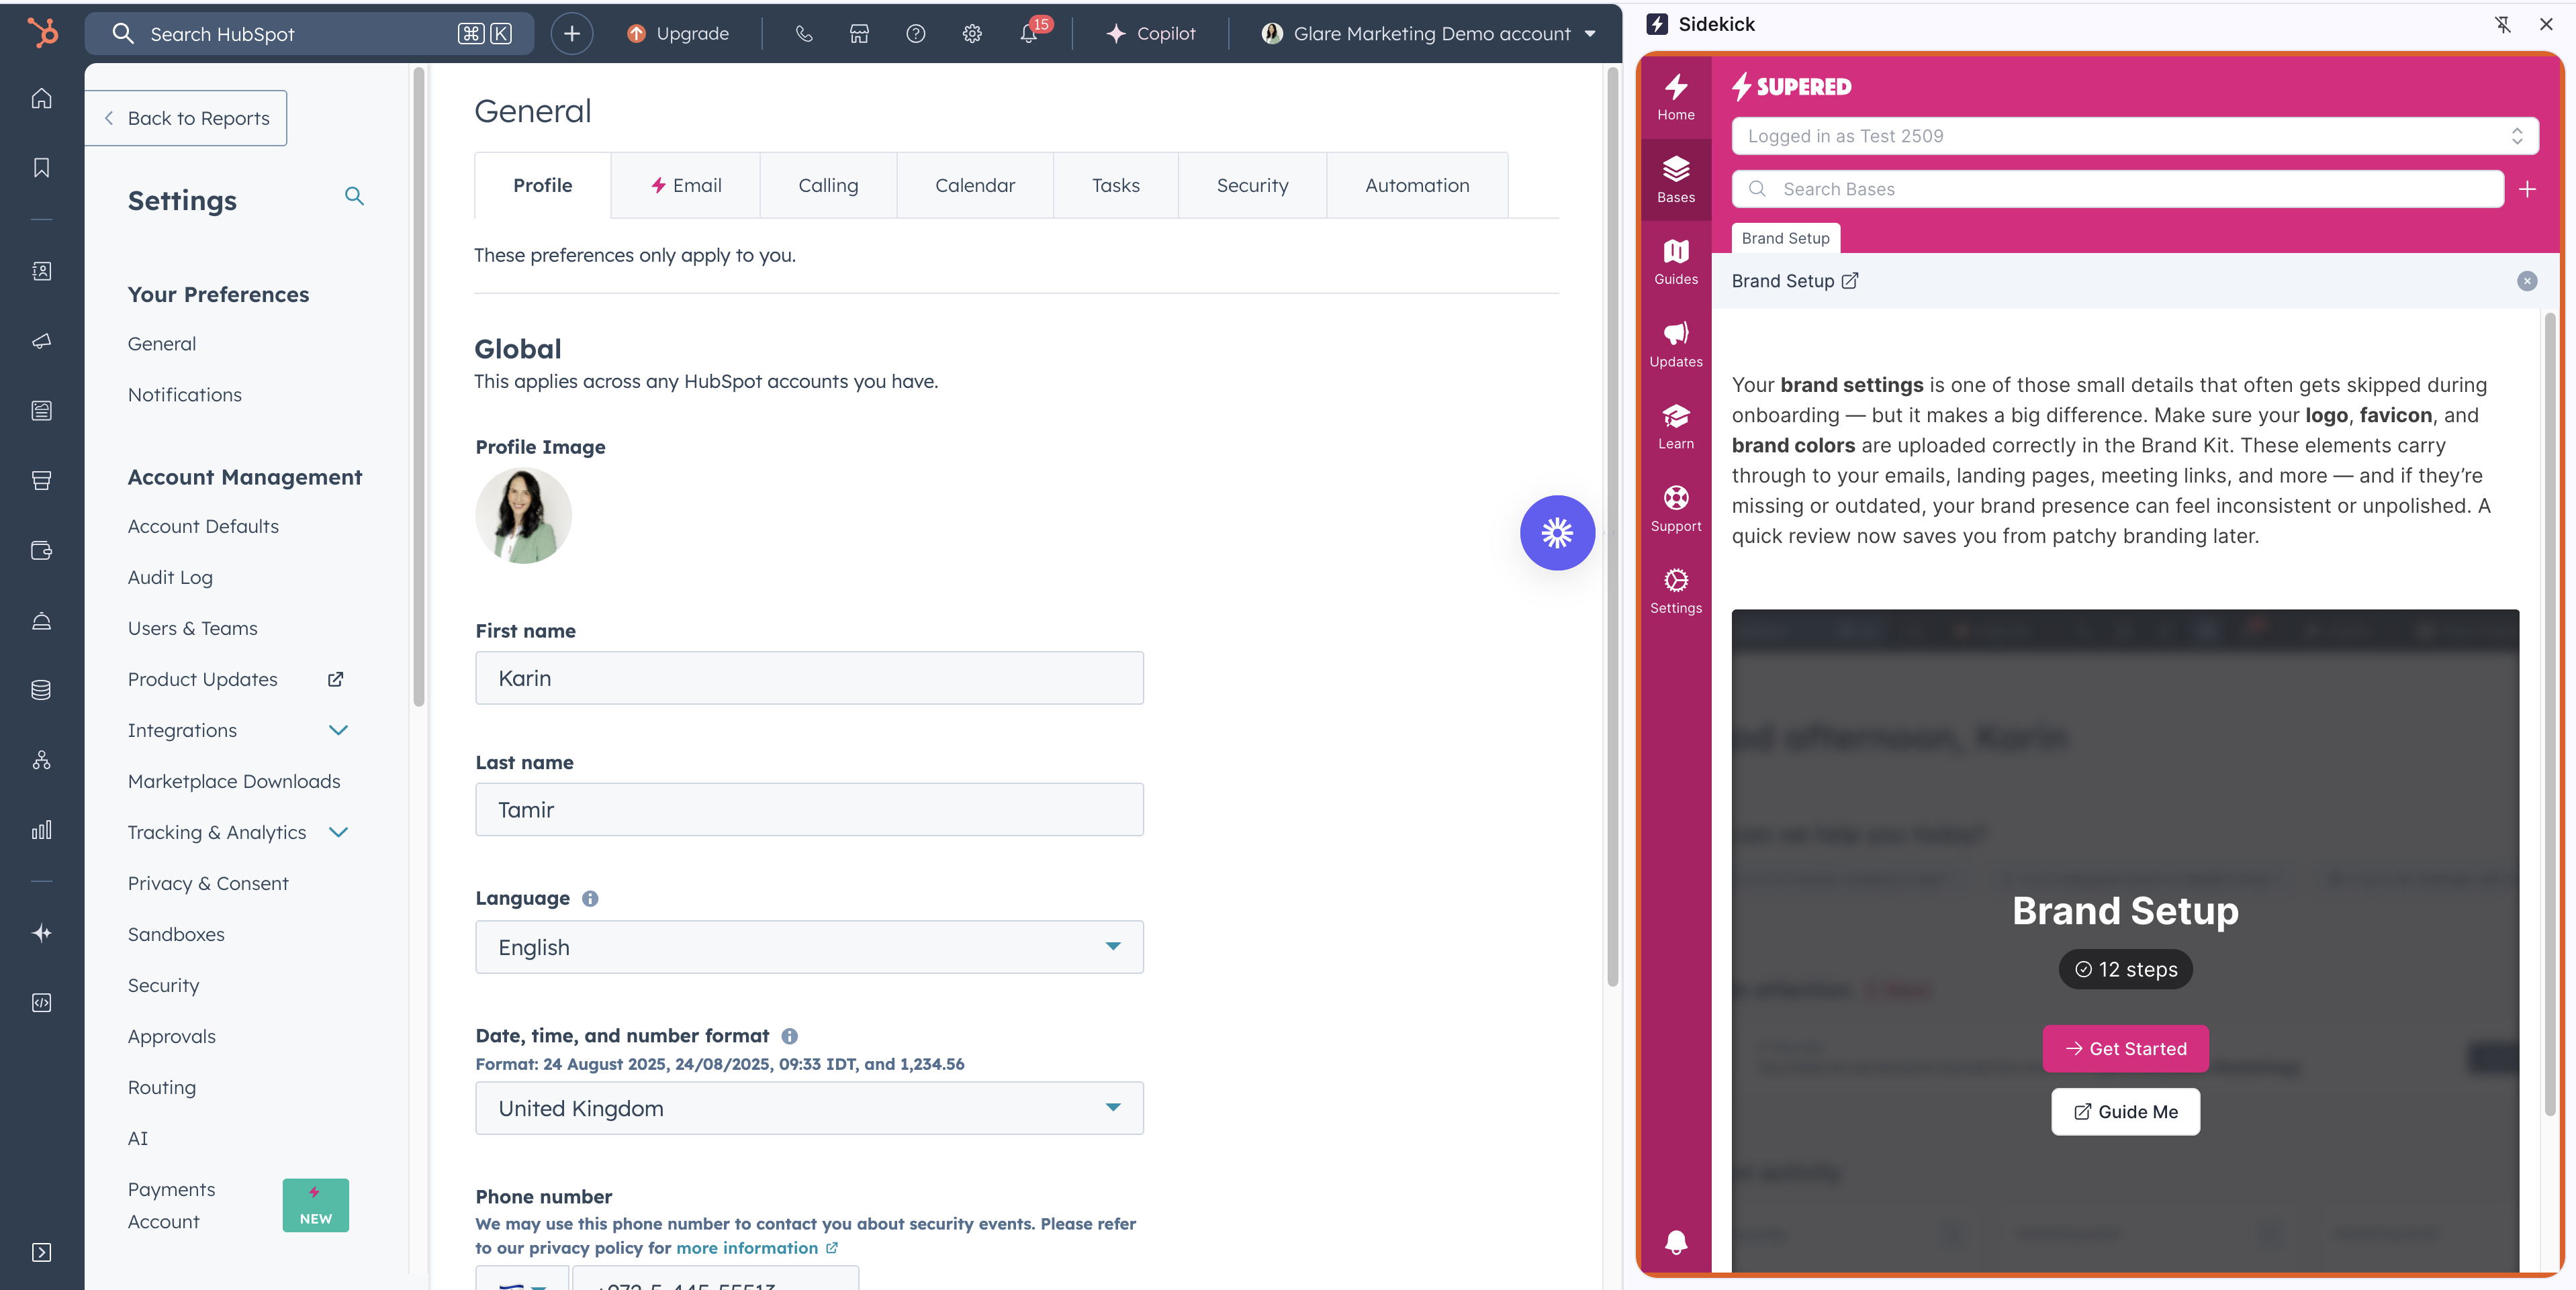The height and width of the screenshot is (1290, 2576).
Task: Open the Language dropdown set to English
Action: (x=809, y=946)
